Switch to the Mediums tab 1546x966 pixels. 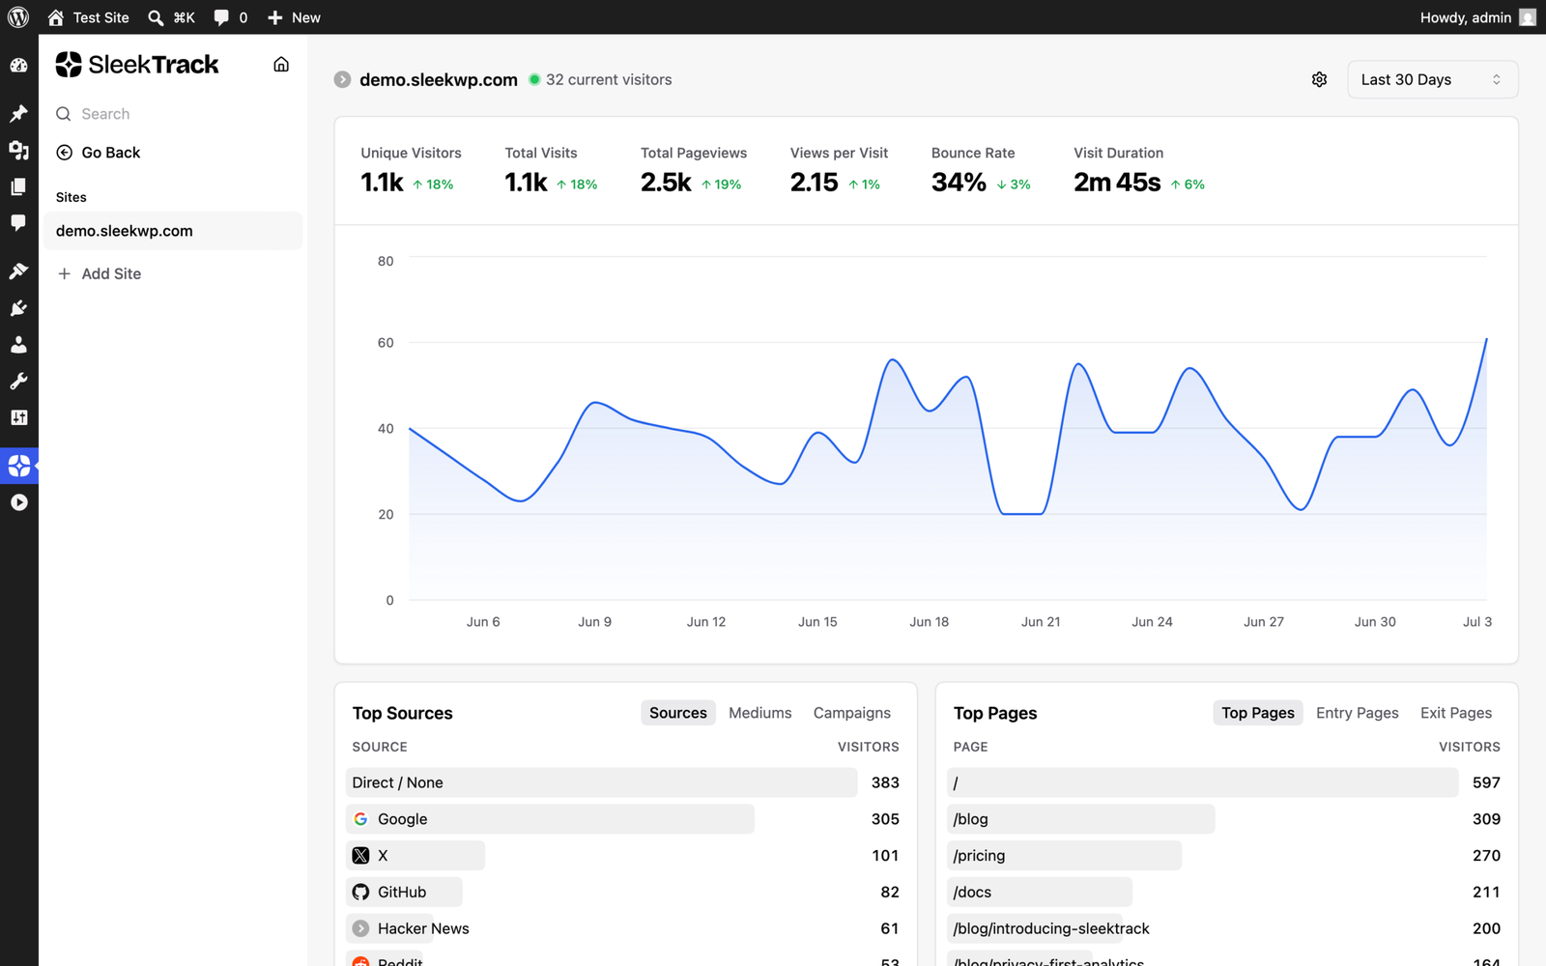pyautogui.click(x=759, y=713)
